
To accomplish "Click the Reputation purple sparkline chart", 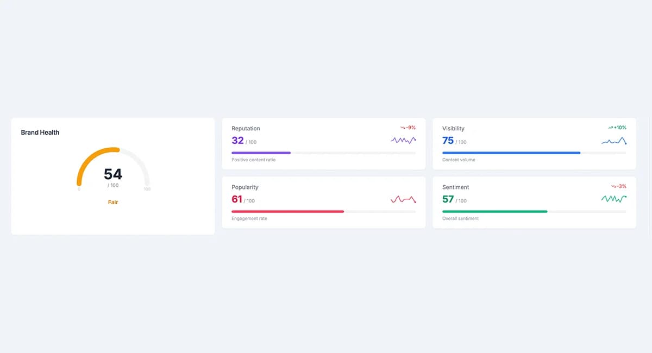I will tap(404, 140).
